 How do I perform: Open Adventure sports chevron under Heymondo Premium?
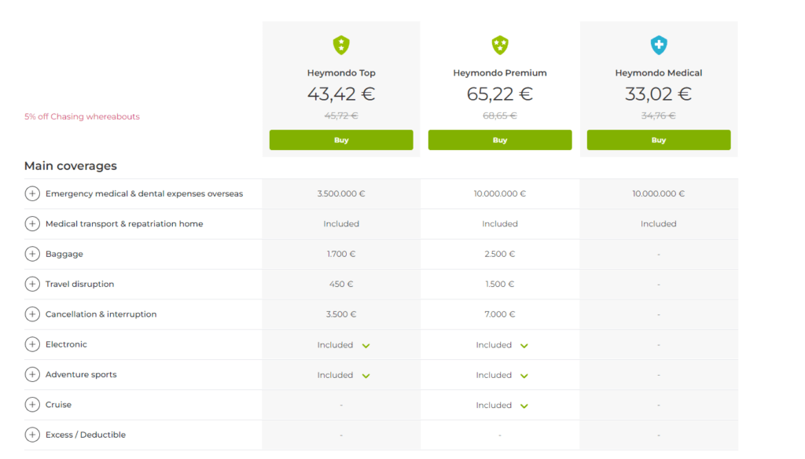pos(524,376)
